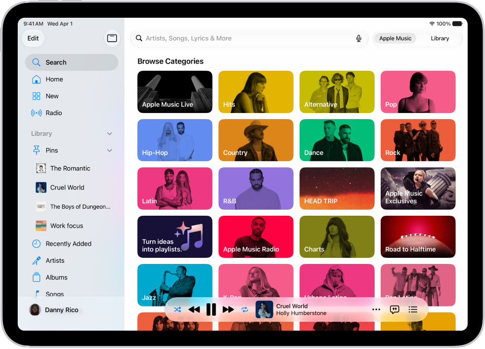Switch to the Library tab
485x349 pixels.
pos(440,38)
